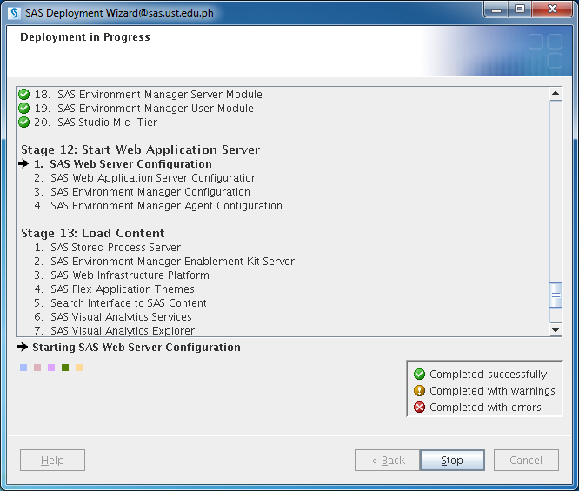Viewport: 579px width, 491px height.
Task: Click the yellow Completed with warnings legend icon
Action: click(420, 391)
